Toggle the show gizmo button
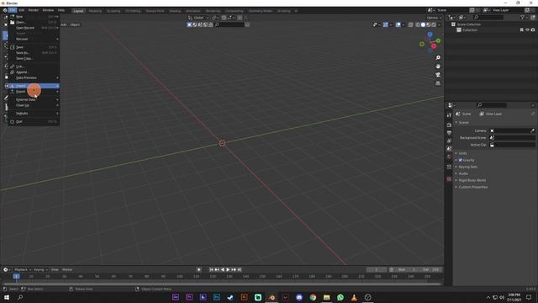The width and height of the screenshot is (538, 303). pos(386,24)
